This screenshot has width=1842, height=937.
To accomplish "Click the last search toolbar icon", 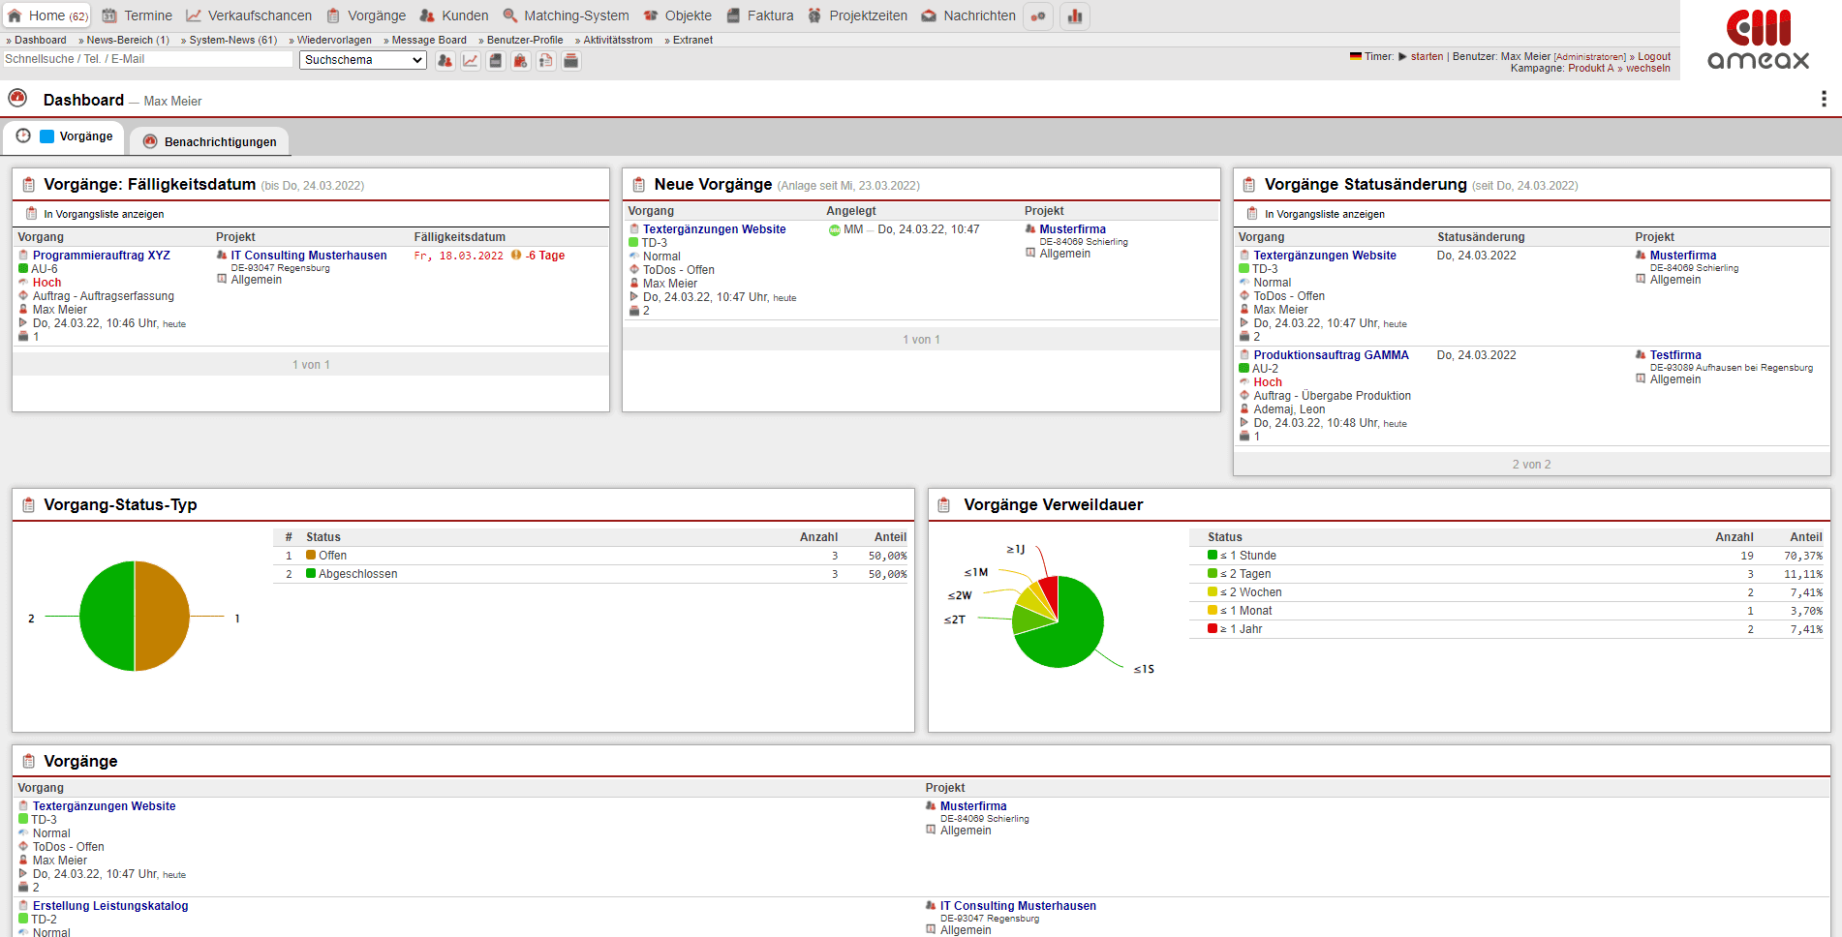I will pyautogui.click(x=571, y=61).
